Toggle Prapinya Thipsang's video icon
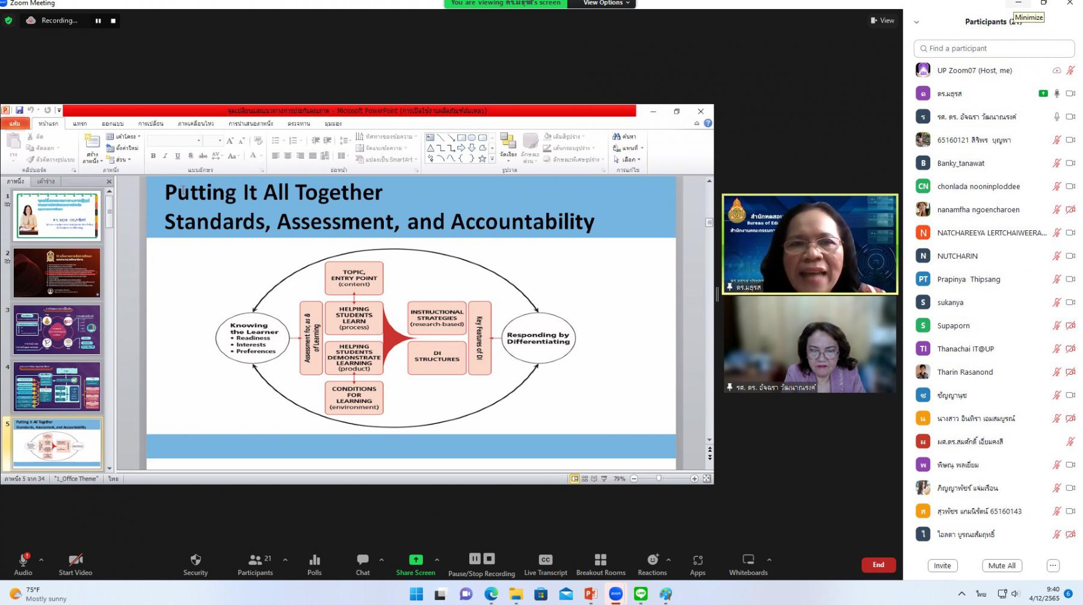Viewport: 1083px width, 605px height. point(1070,279)
